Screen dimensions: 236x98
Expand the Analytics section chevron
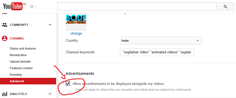(x=50, y=94)
